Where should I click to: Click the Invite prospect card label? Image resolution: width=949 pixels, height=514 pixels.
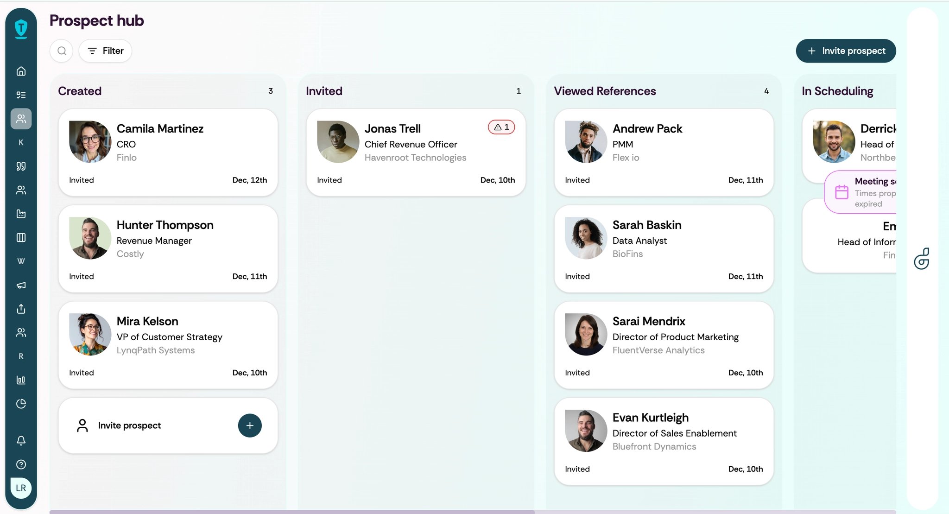[129, 425]
